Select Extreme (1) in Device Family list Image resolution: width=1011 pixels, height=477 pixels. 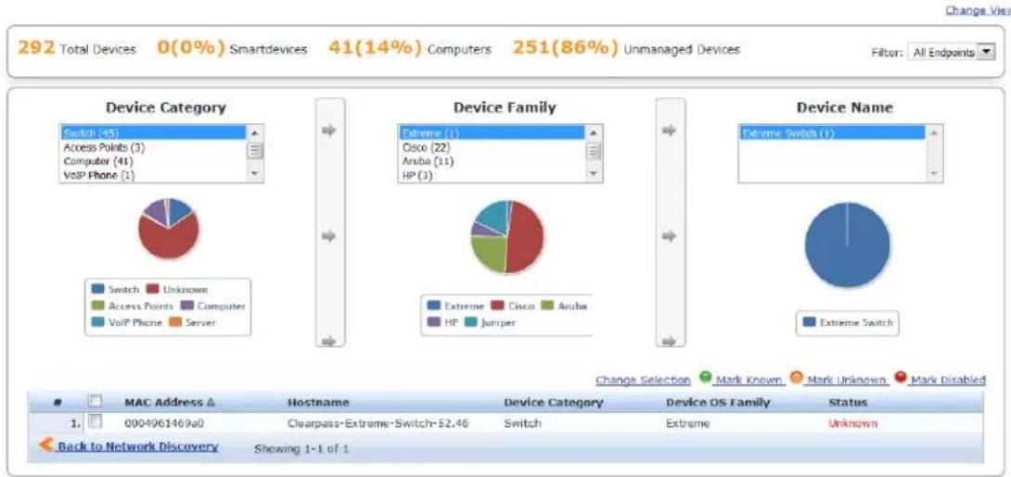(x=493, y=132)
